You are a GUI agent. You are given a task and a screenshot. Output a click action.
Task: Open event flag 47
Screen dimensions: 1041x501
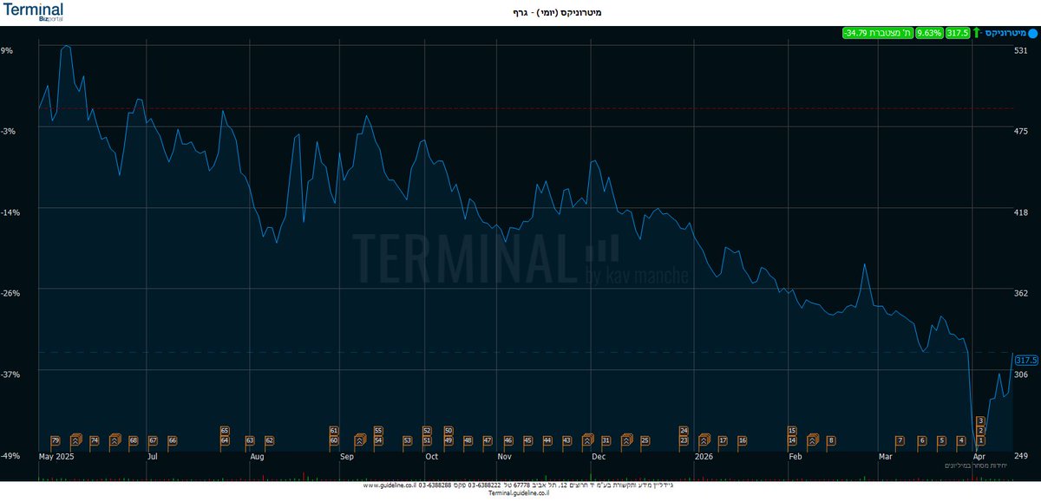point(488,440)
